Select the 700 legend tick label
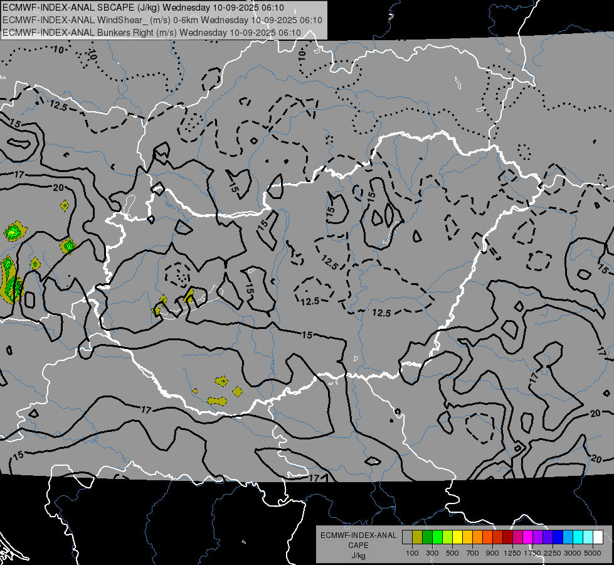The height and width of the screenshot is (565, 614). point(473,553)
